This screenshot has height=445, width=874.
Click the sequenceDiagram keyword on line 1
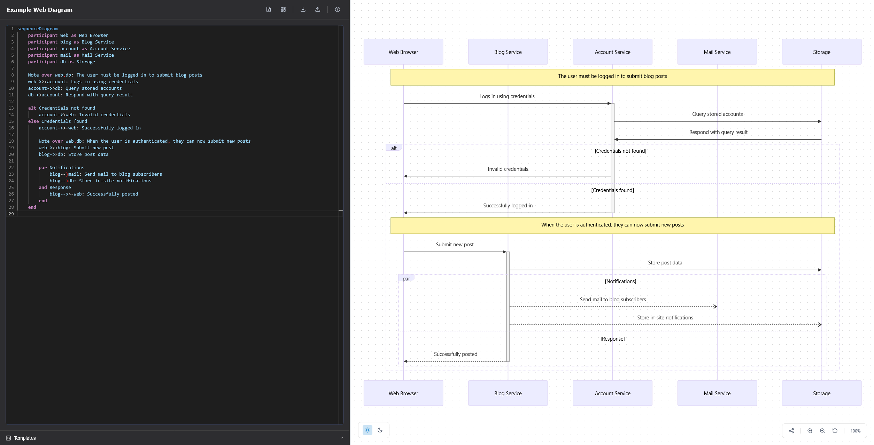(x=38, y=29)
